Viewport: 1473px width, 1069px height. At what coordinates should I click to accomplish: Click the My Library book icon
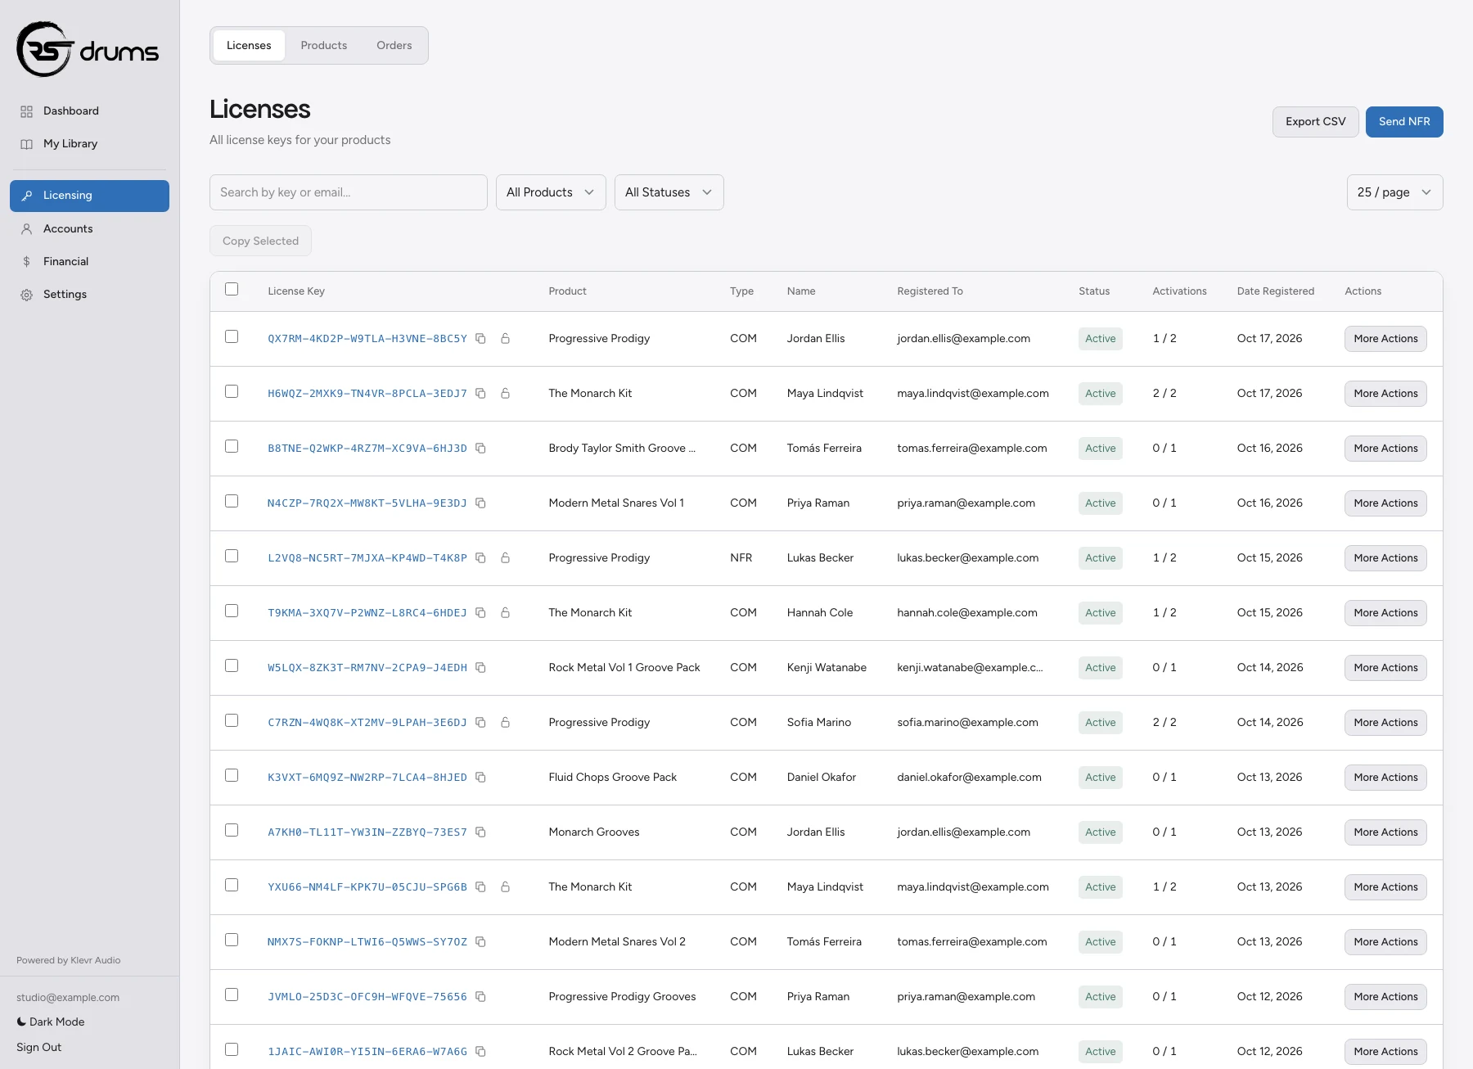pos(26,144)
